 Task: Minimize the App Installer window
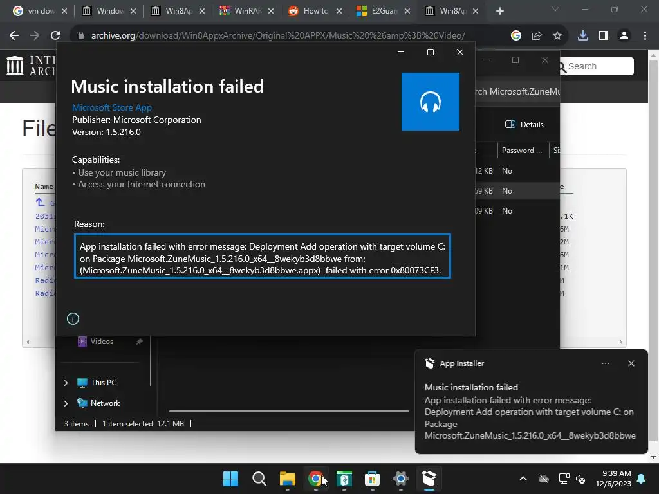tap(401, 52)
